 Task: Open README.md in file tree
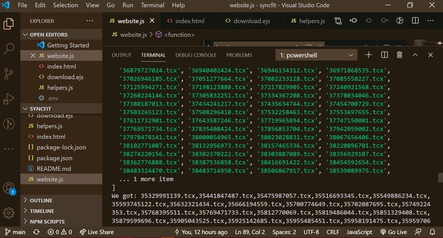coord(62,168)
